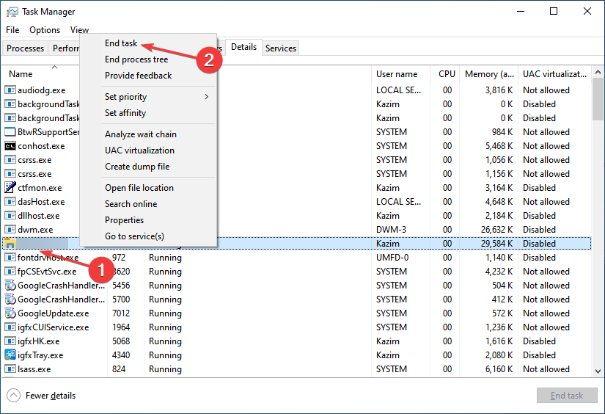Select the csrss.exe row with 1,056 K
The height and width of the screenshot is (414, 605).
(296, 160)
